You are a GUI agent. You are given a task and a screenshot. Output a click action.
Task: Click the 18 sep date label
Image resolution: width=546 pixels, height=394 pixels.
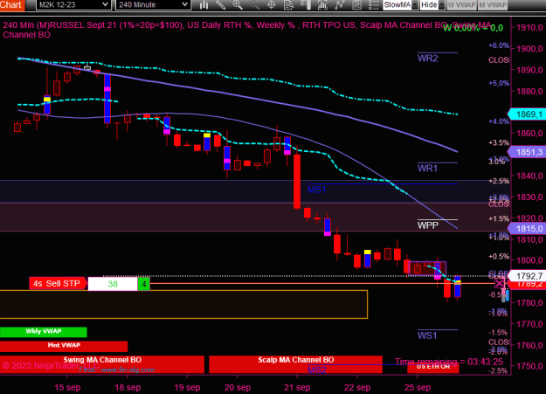point(128,387)
